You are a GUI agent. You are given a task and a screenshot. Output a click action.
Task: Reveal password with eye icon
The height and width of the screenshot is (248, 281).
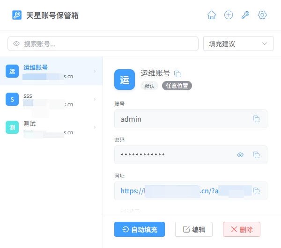coord(240,155)
